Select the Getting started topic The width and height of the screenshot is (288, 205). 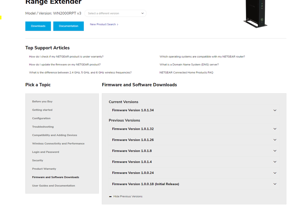pyautogui.click(x=42, y=110)
